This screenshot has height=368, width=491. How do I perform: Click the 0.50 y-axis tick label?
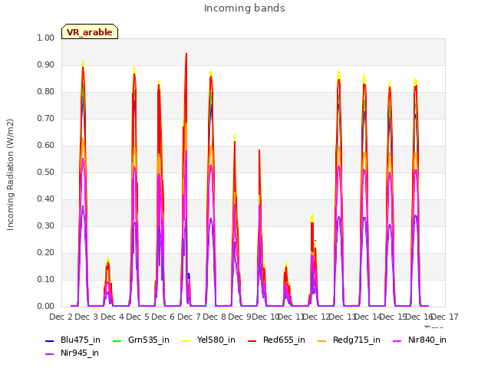(46, 172)
